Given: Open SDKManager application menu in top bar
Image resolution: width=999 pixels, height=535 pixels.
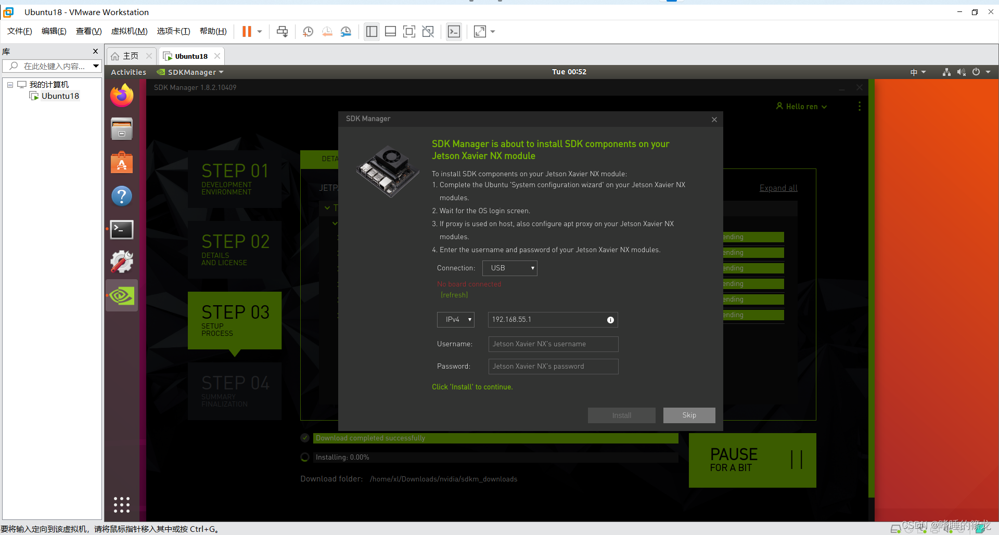Looking at the screenshot, I should point(190,72).
